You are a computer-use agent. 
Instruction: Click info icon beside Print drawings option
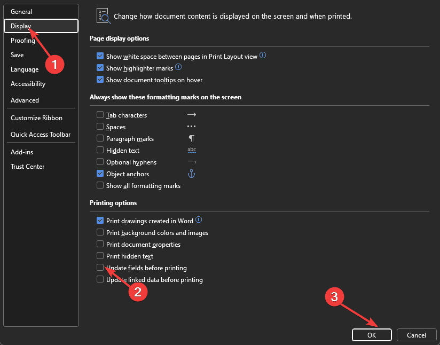click(199, 220)
